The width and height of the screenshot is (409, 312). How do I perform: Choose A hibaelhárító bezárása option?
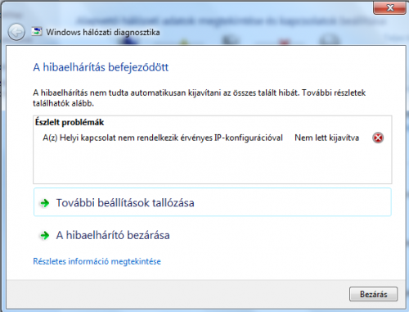[213, 235]
